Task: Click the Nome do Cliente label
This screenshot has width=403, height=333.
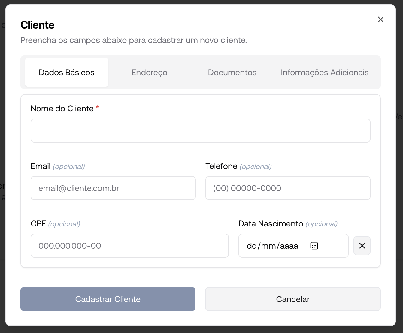Action: pyautogui.click(x=62, y=108)
